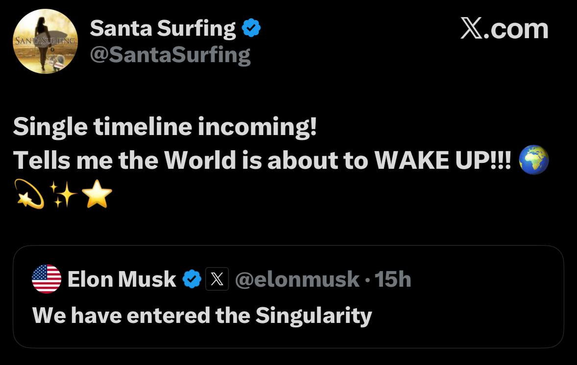
Task: Click the "Single timeline incoming!" text line
Action: [165, 127]
